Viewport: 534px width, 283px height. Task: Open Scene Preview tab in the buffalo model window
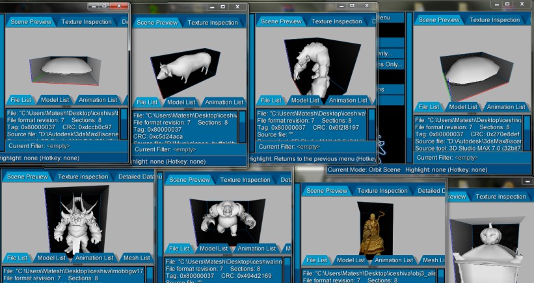(x=157, y=23)
